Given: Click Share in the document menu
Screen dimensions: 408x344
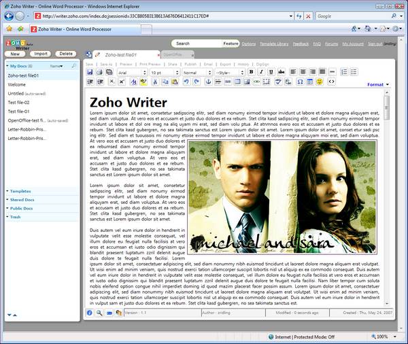Looking at the screenshot, I should point(173,65).
